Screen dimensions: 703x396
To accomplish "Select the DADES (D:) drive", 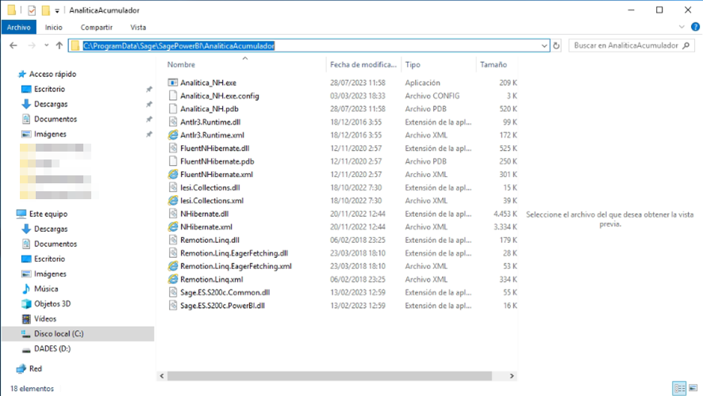I will 52,348.
